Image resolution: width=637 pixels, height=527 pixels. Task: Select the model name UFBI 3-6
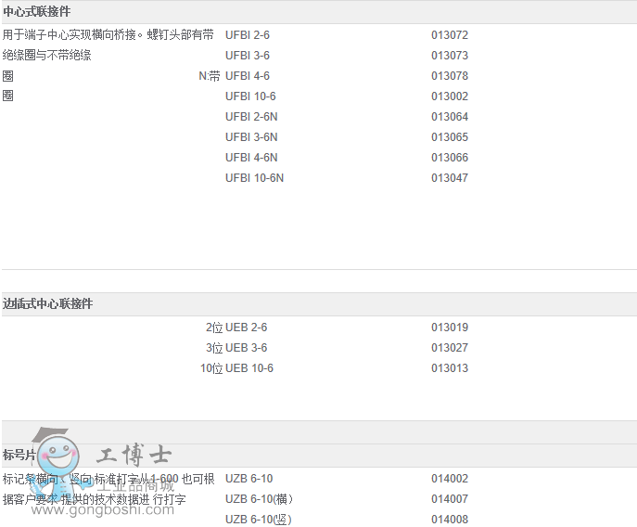(x=247, y=56)
